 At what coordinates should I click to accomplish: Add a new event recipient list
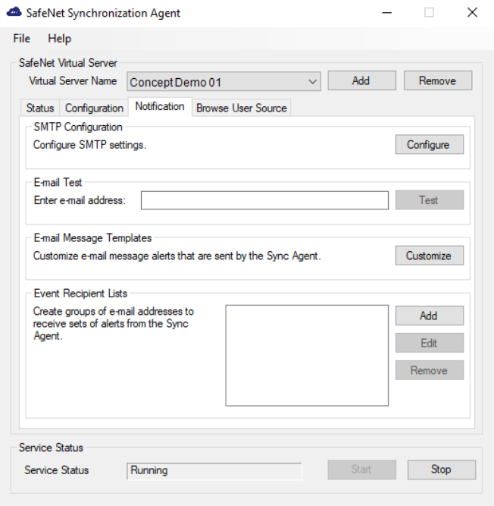click(429, 316)
